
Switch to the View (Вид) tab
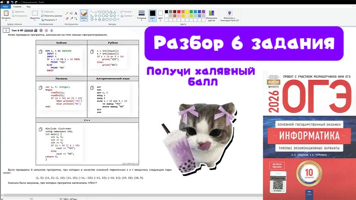pyautogui.click(x=28, y=6)
